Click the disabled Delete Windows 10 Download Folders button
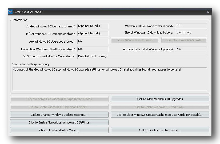This screenshot has width=220, height=144. point(59,107)
